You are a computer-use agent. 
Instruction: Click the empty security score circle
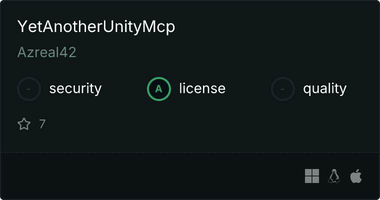(x=29, y=89)
